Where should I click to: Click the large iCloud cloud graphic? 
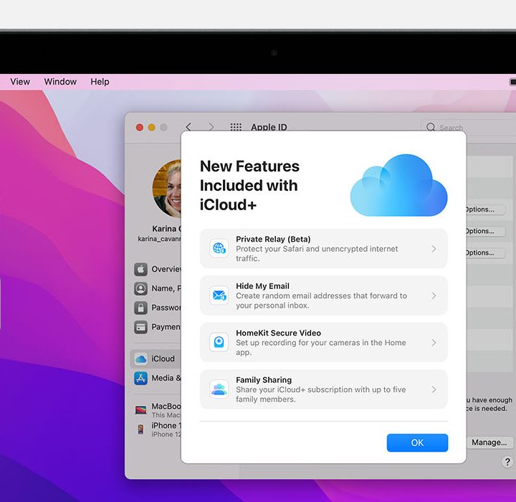click(398, 185)
